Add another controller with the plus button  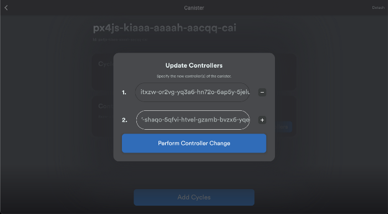tap(262, 120)
